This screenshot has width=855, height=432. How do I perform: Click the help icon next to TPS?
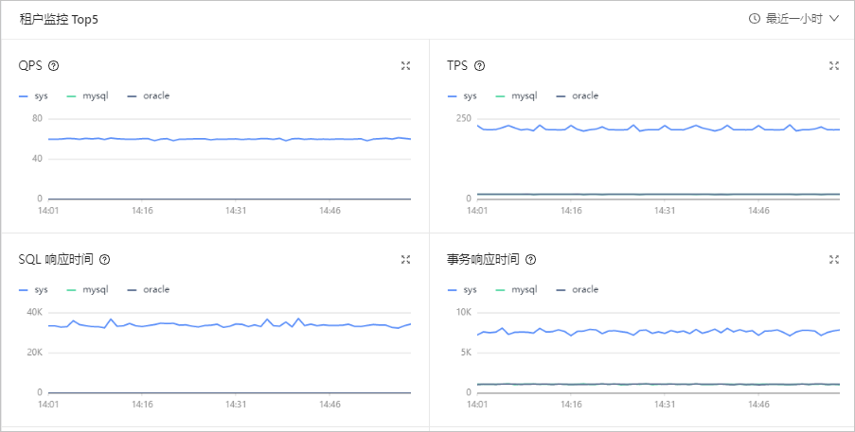pyautogui.click(x=479, y=66)
